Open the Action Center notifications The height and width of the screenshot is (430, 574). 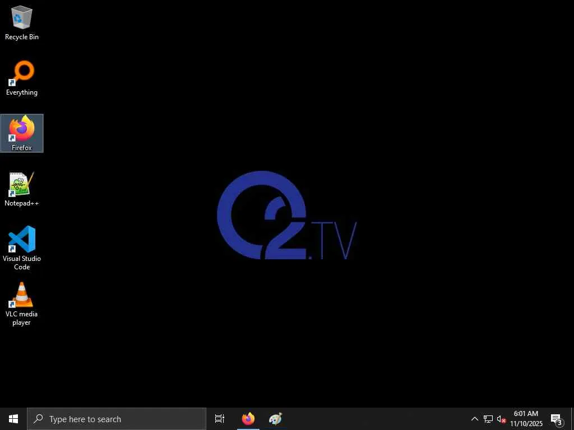557,419
